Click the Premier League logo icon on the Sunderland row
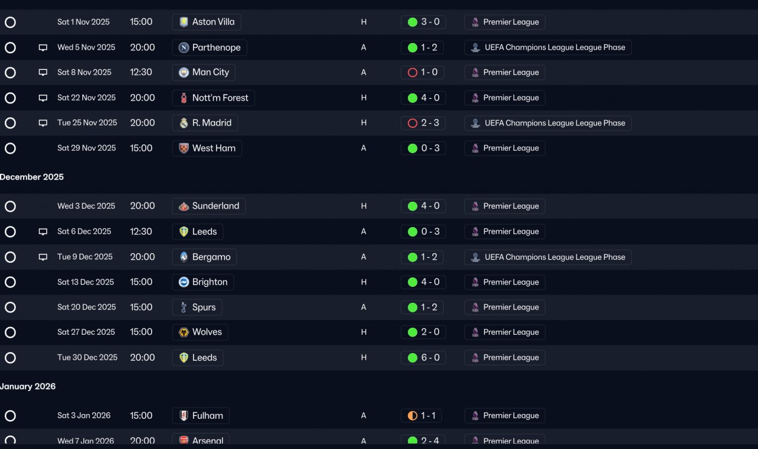The width and height of the screenshot is (758, 449). click(475, 206)
